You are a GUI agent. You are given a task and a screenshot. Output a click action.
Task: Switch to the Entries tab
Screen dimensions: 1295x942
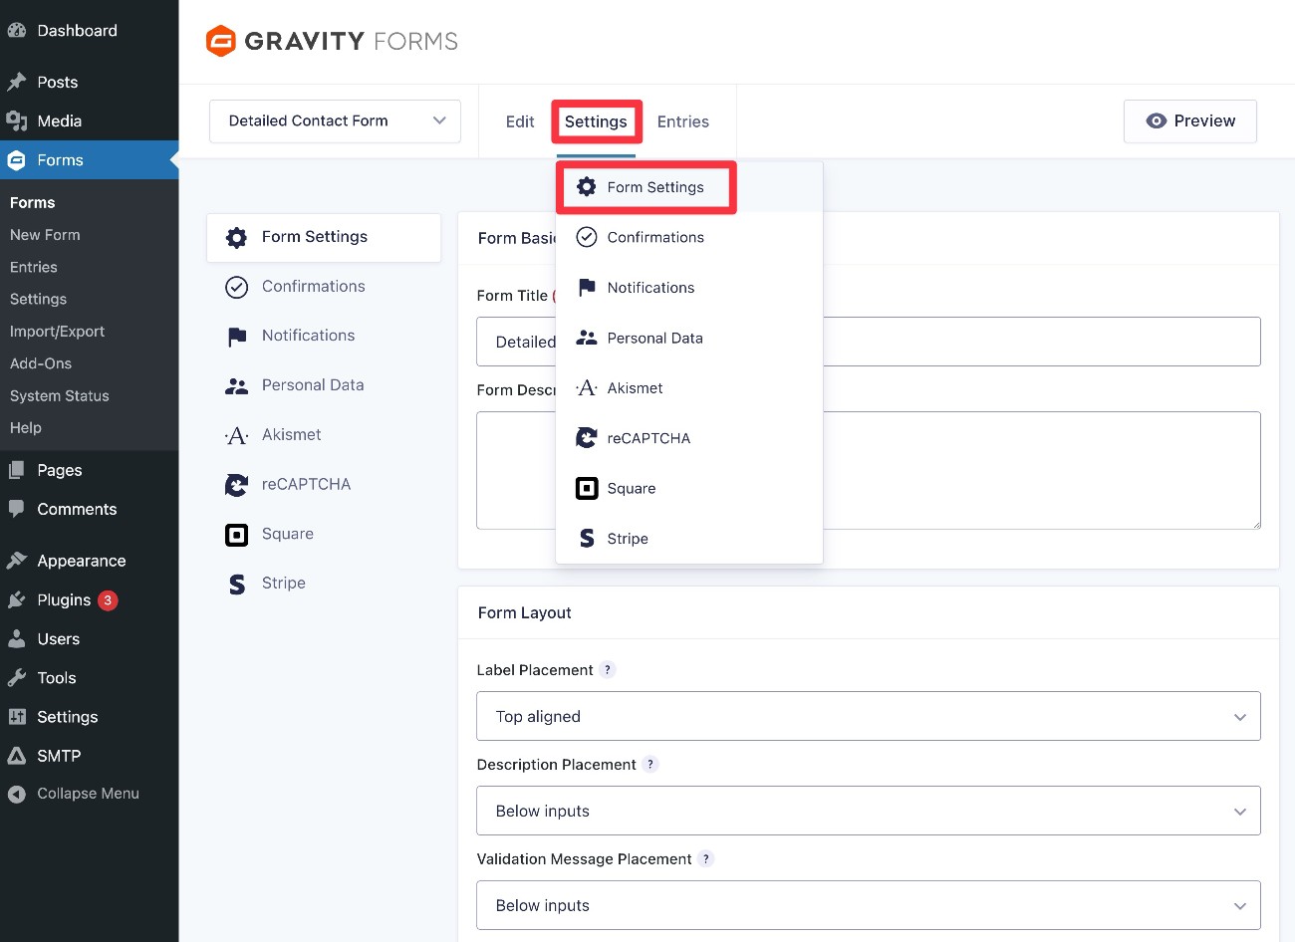tap(682, 120)
